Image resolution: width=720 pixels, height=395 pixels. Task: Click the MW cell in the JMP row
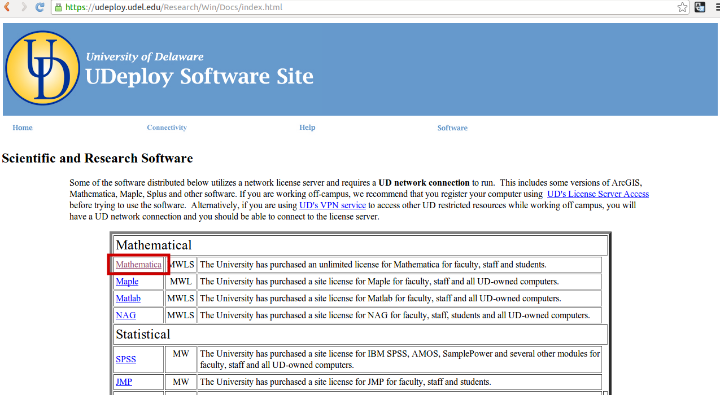point(181,382)
